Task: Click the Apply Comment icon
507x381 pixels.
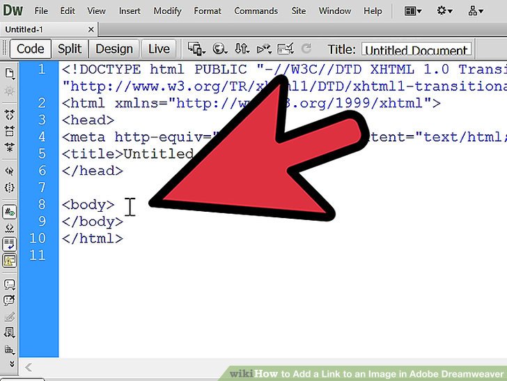Action: [10, 285]
